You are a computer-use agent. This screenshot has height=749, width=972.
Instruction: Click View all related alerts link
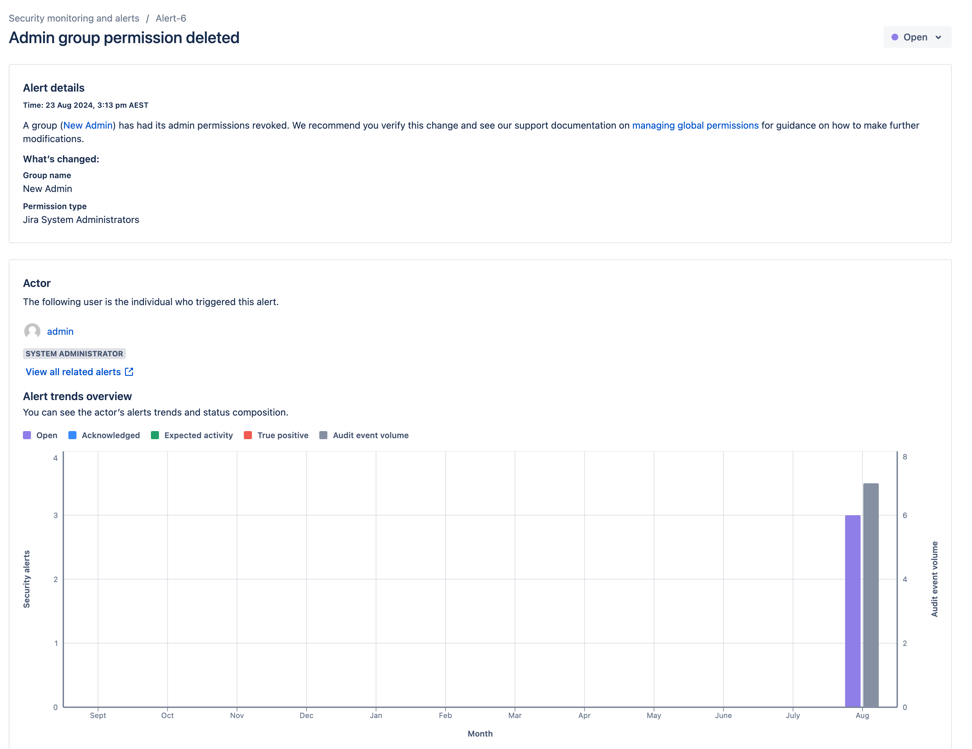[73, 372]
